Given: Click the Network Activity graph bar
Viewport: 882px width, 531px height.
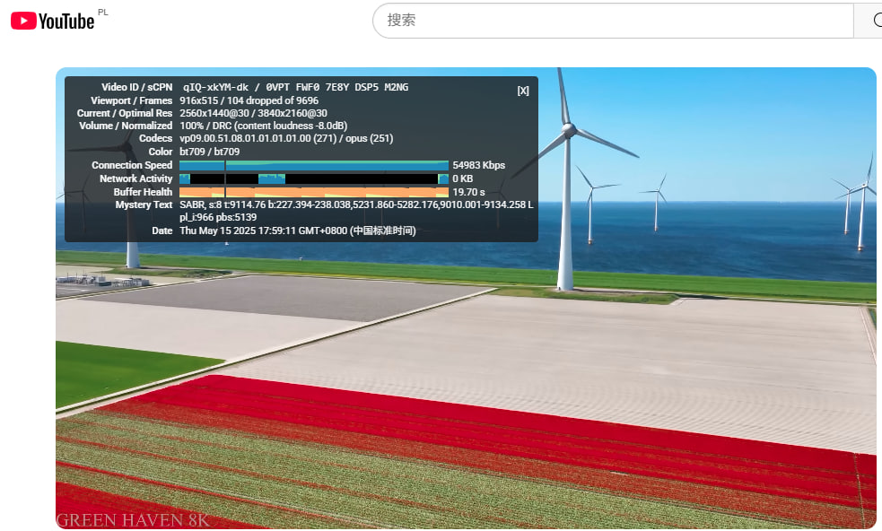Looking at the screenshot, I should click(x=313, y=178).
